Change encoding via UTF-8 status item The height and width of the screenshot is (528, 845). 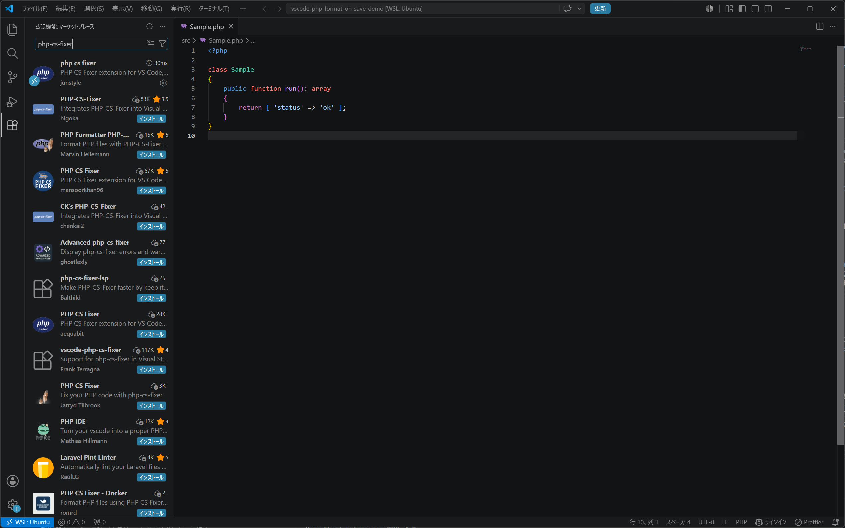(706, 522)
